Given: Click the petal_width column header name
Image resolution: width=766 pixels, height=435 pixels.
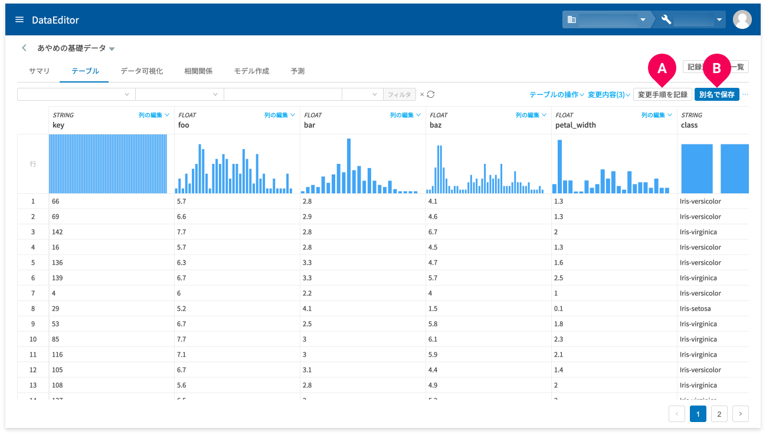Looking at the screenshot, I should [575, 125].
